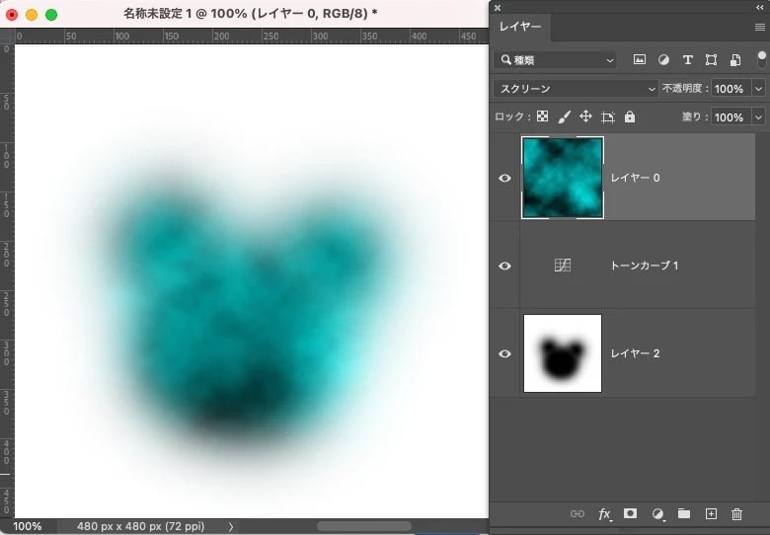
Task: Create a new layer group folder
Action: (683, 513)
